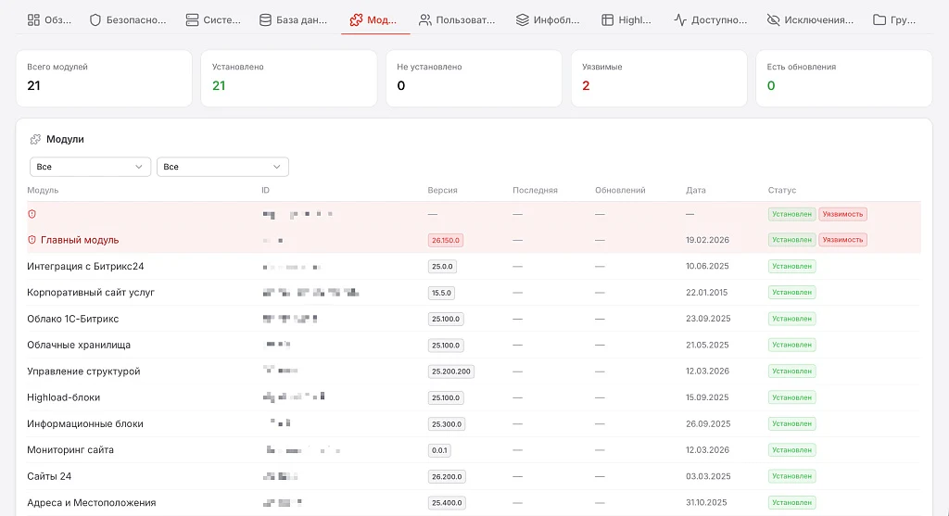Switch to Доступно... tab
This screenshot has width=949, height=516.
[711, 20]
